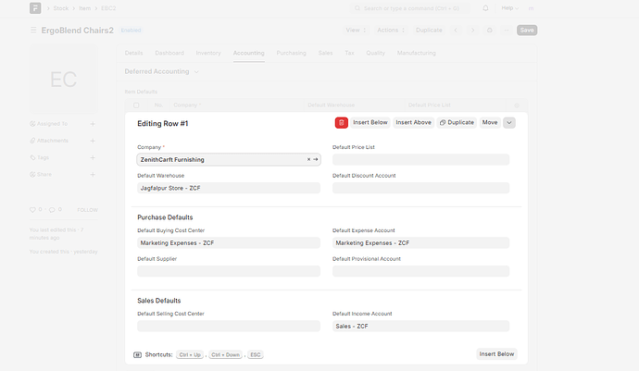The image size is (639, 371).
Task: Clear the Company field value
Action: click(308, 160)
